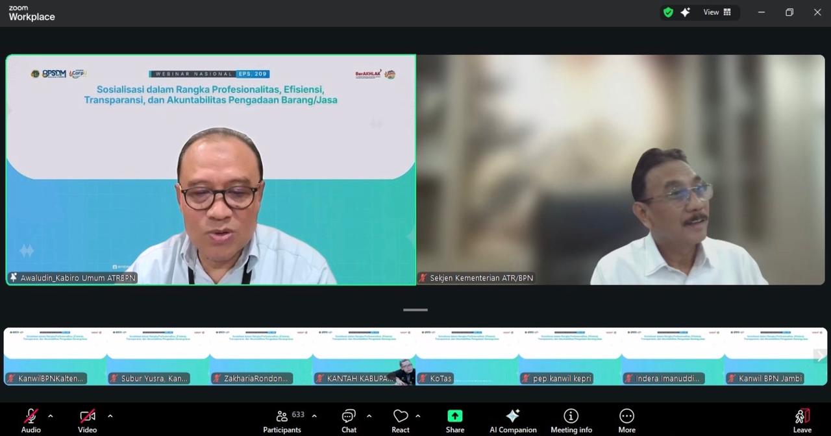Viewport: 831px width, 436px height.
Task: Unmute microphone with Audio button
Action: coord(31,420)
